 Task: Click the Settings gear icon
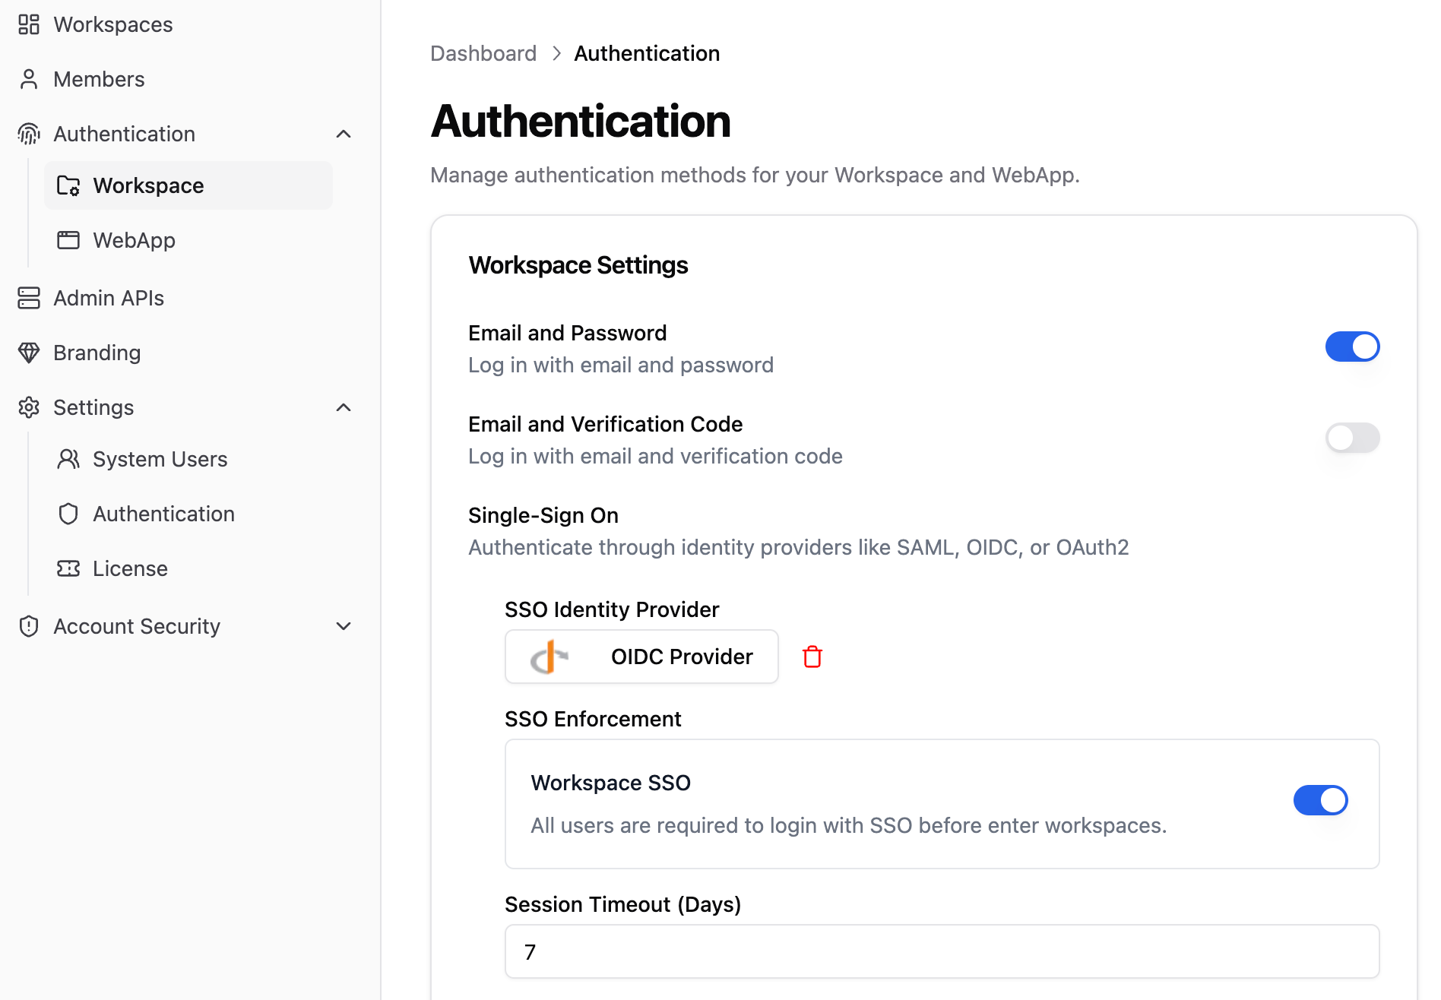point(29,407)
